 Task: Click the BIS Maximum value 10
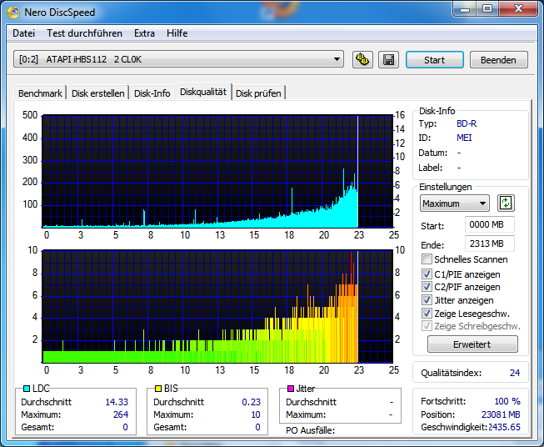pos(256,414)
